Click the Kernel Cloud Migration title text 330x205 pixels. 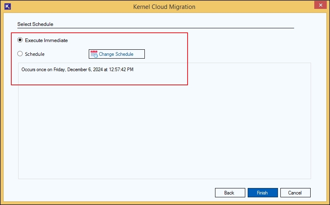164,7
